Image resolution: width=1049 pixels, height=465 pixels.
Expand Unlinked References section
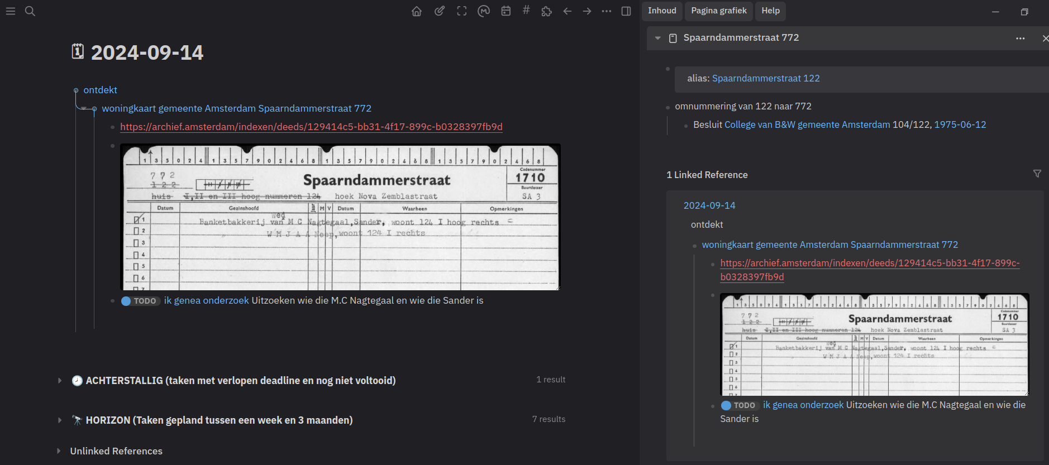(59, 451)
